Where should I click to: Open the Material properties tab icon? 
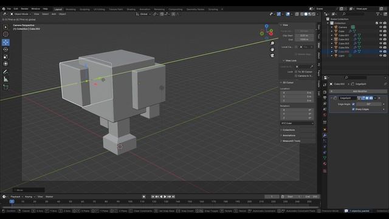point(325,164)
